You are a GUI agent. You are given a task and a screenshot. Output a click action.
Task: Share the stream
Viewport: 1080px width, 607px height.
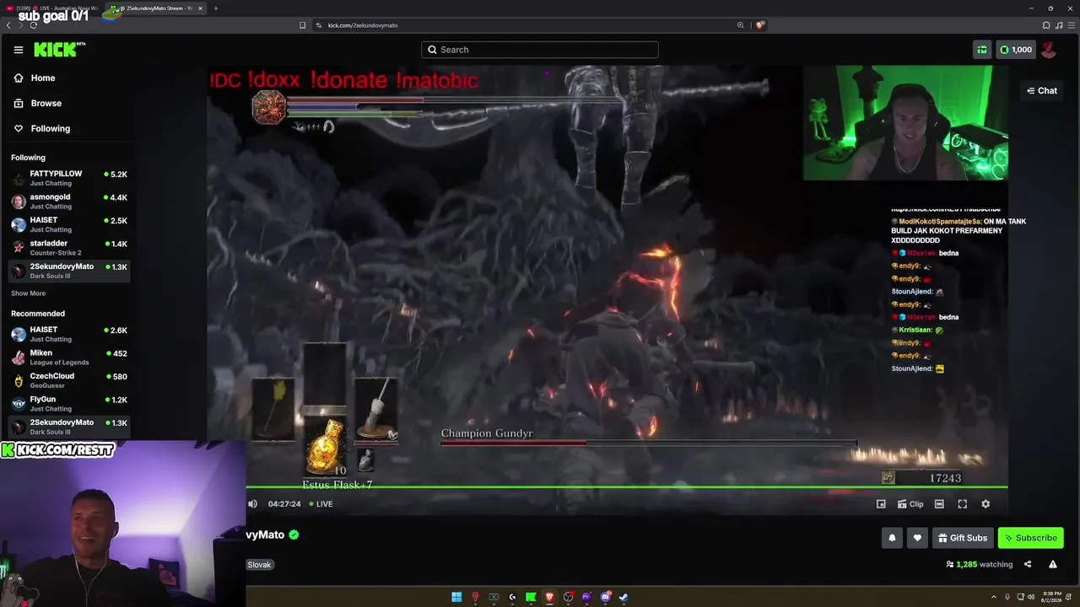[x=1028, y=565]
